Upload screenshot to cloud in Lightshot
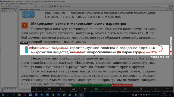The width and height of the screenshot is (174, 97). (x=152, y=57)
